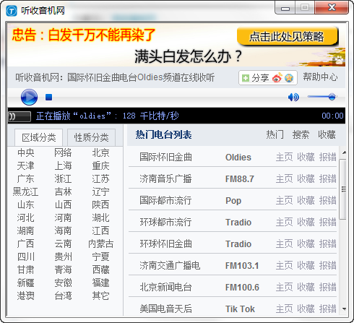The image size is (354, 323).
Task: Close the 听收音机网 window
Action: (x=332, y=8)
